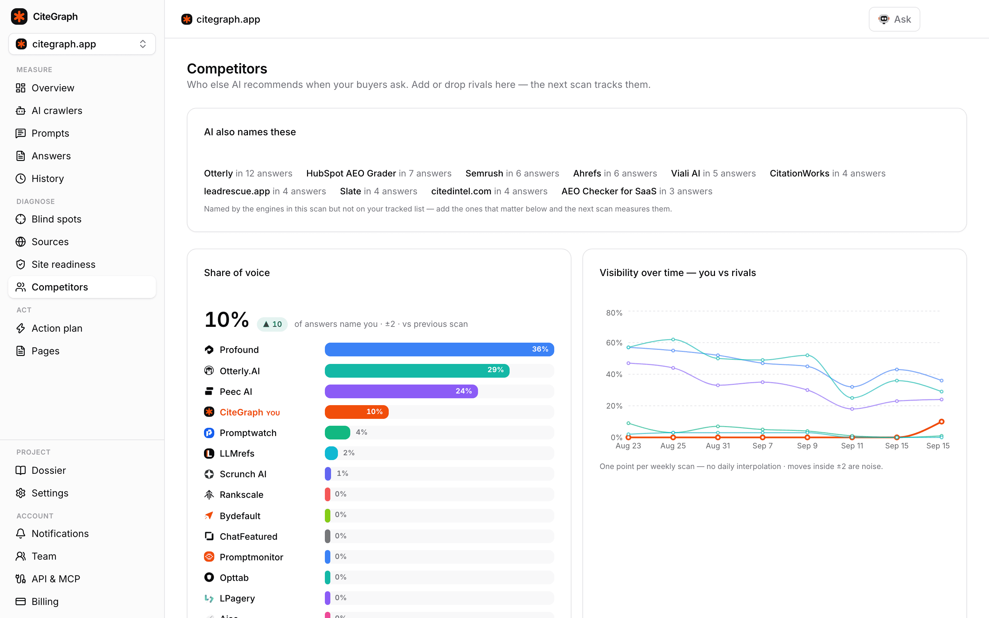Click the Promptwatch logo icon
Image resolution: width=989 pixels, height=618 pixels.
pyautogui.click(x=209, y=433)
